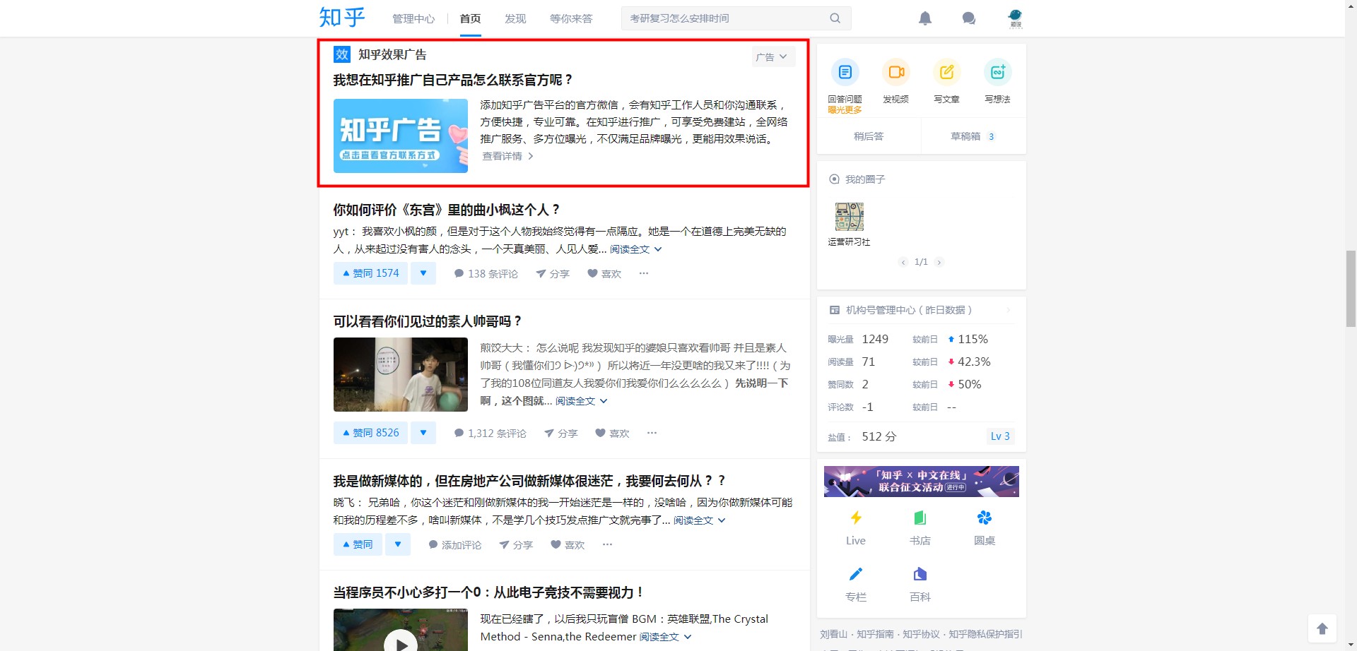This screenshot has width=1357, height=651.
Task: Click 喜欢 heart on the 素人帅哥 answer
Action: (613, 434)
